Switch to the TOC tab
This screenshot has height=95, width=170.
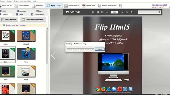[3, 11]
